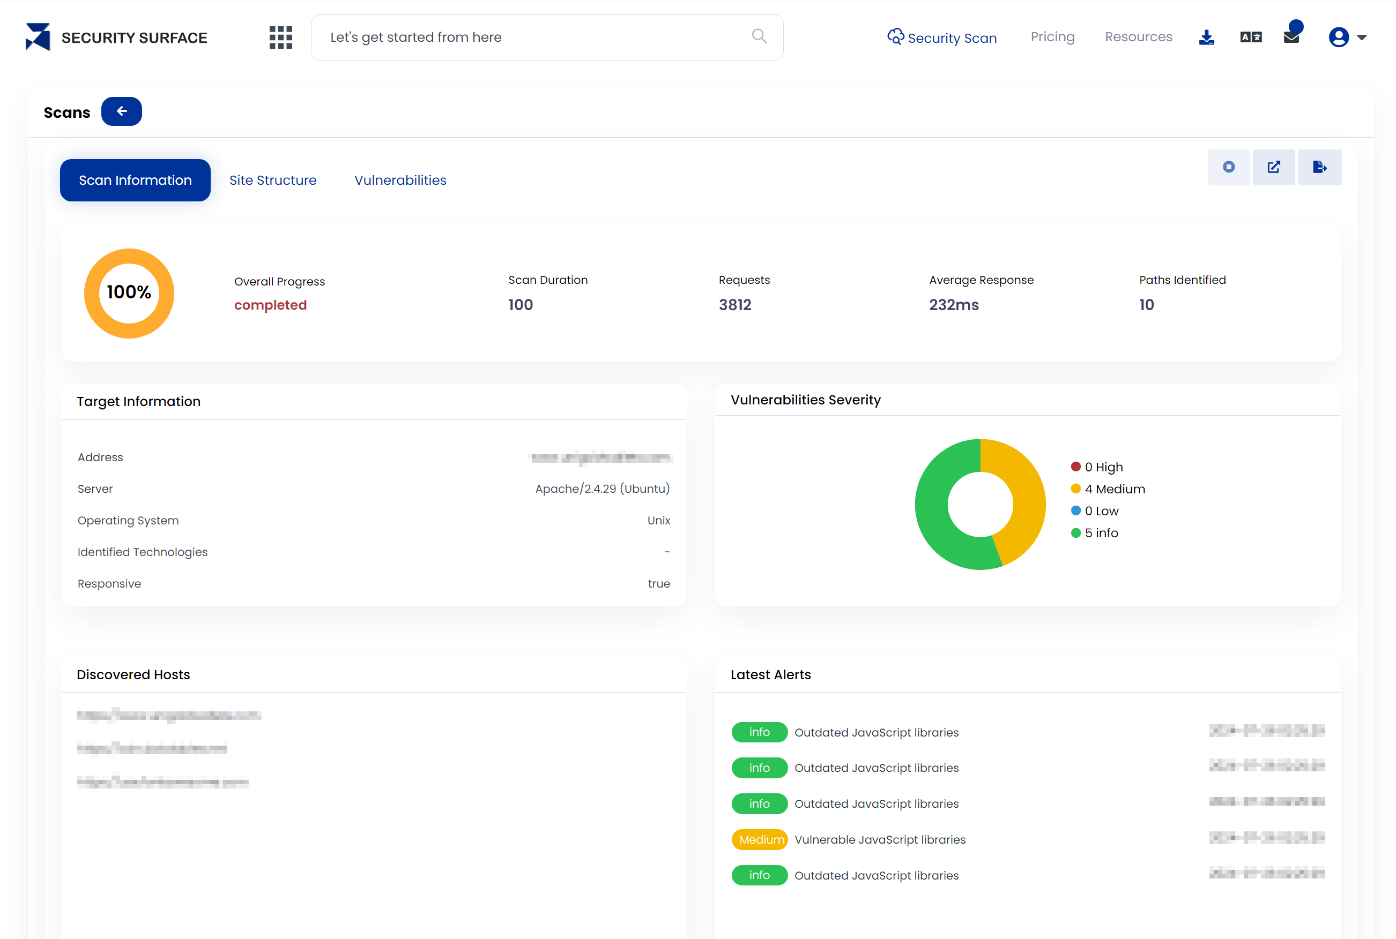Image resolution: width=1396 pixels, height=939 pixels.
Task: Click the Requests value 3812
Action: tap(735, 305)
